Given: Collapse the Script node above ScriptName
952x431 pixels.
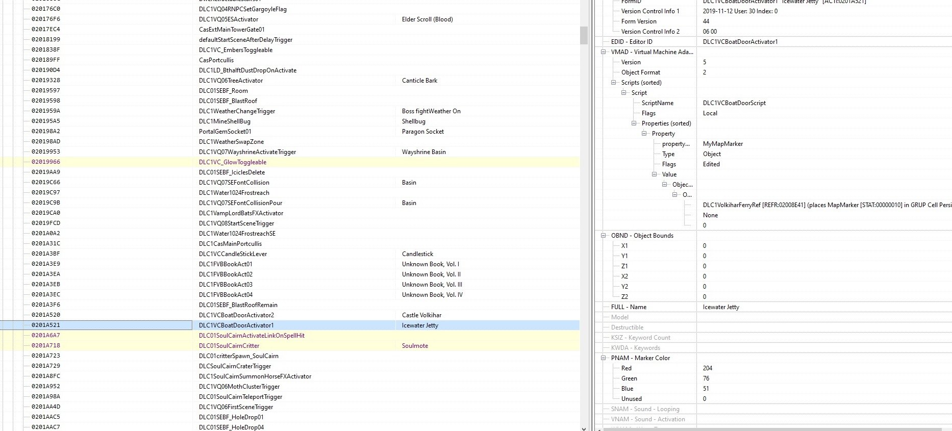Looking at the screenshot, I should tap(624, 93).
